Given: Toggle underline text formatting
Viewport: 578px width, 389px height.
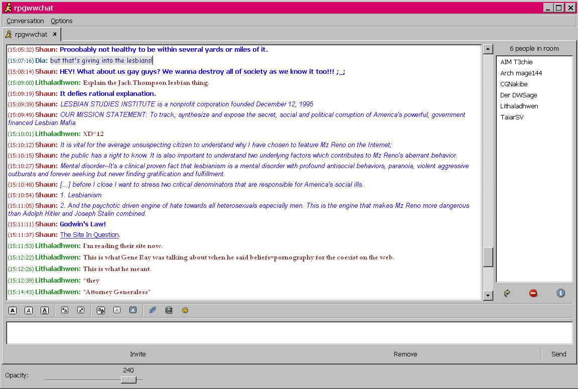Looking at the screenshot, I should (x=45, y=311).
